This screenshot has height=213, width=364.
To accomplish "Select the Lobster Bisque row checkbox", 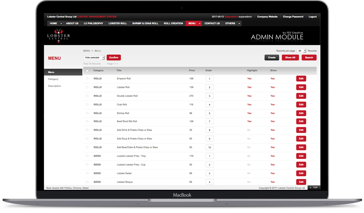I will point(87,182).
